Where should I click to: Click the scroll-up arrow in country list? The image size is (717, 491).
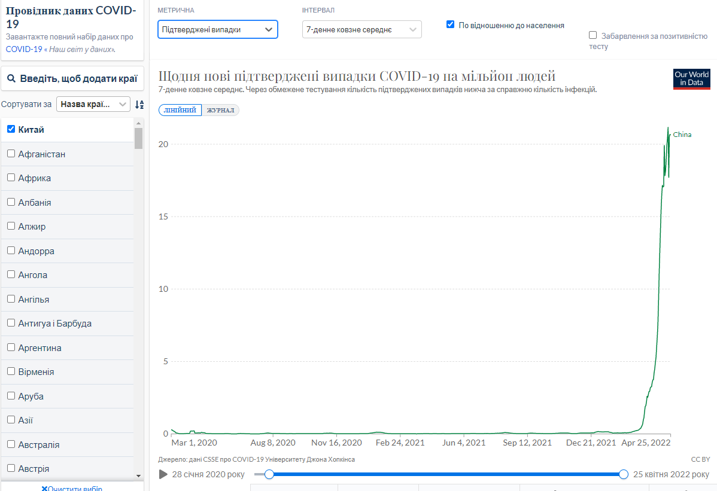[x=139, y=123]
